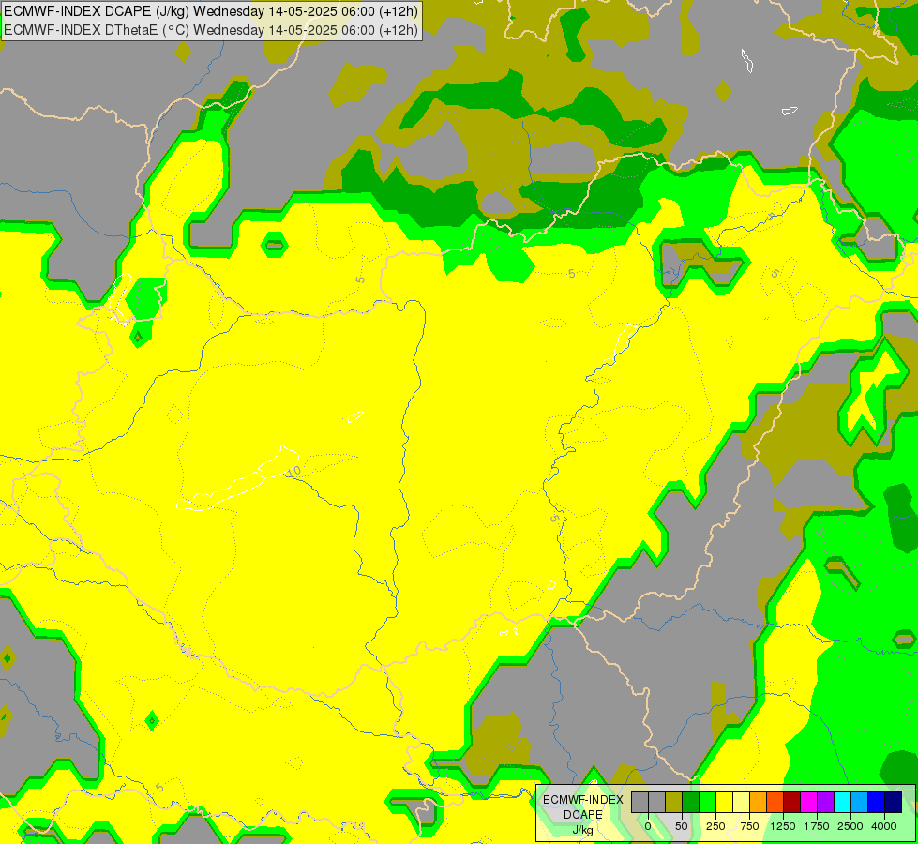The image size is (918, 844).
Task: Click the contour label 10 beside the lake
Action: point(294,471)
